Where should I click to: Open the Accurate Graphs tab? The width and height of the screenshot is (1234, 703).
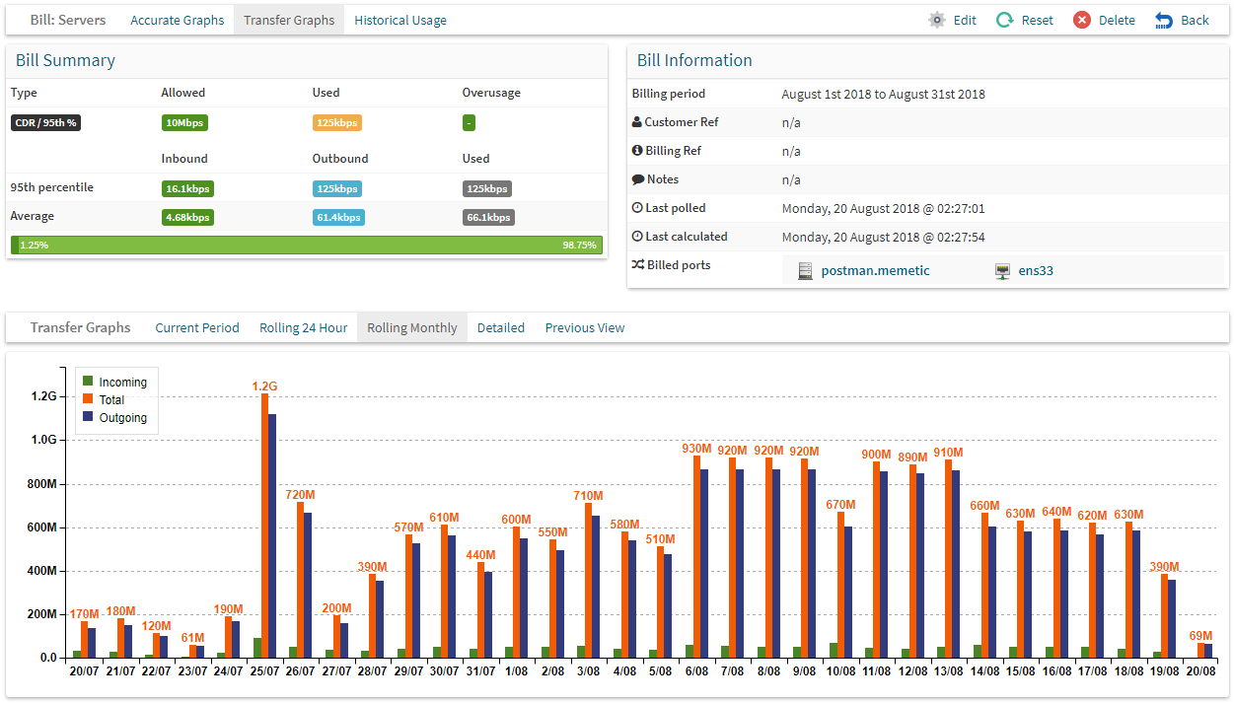(178, 20)
